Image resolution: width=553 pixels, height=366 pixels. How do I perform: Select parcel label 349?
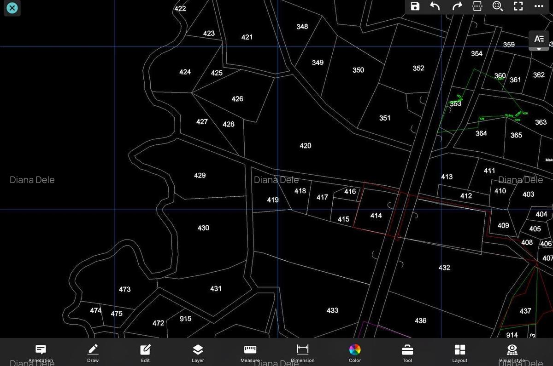[x=318, y=63]
